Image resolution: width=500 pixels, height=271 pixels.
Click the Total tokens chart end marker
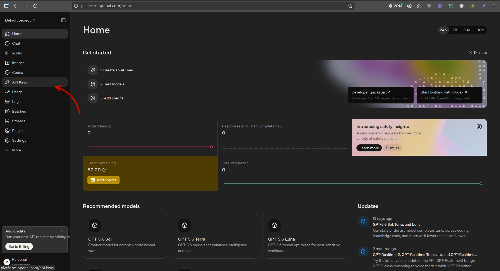[212, 147]
